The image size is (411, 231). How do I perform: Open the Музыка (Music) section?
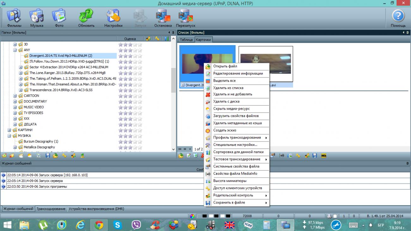coord(37,18)
